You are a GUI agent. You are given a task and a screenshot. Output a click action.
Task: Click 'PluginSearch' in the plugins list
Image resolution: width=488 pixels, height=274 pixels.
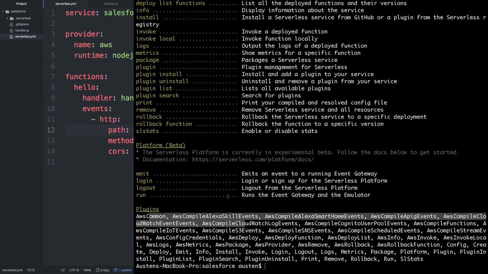click(218, 259)
